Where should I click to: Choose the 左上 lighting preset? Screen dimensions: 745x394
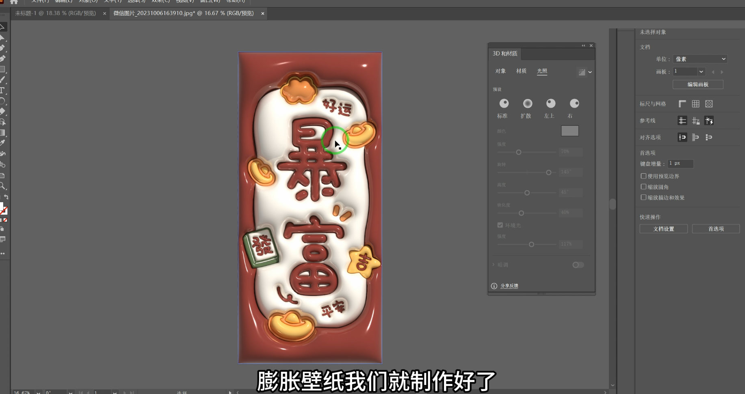(550, 103)
